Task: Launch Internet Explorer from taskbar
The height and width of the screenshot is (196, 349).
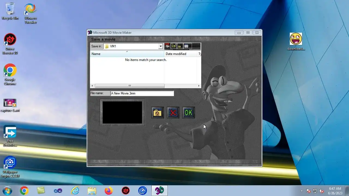Action: (75, 191)
